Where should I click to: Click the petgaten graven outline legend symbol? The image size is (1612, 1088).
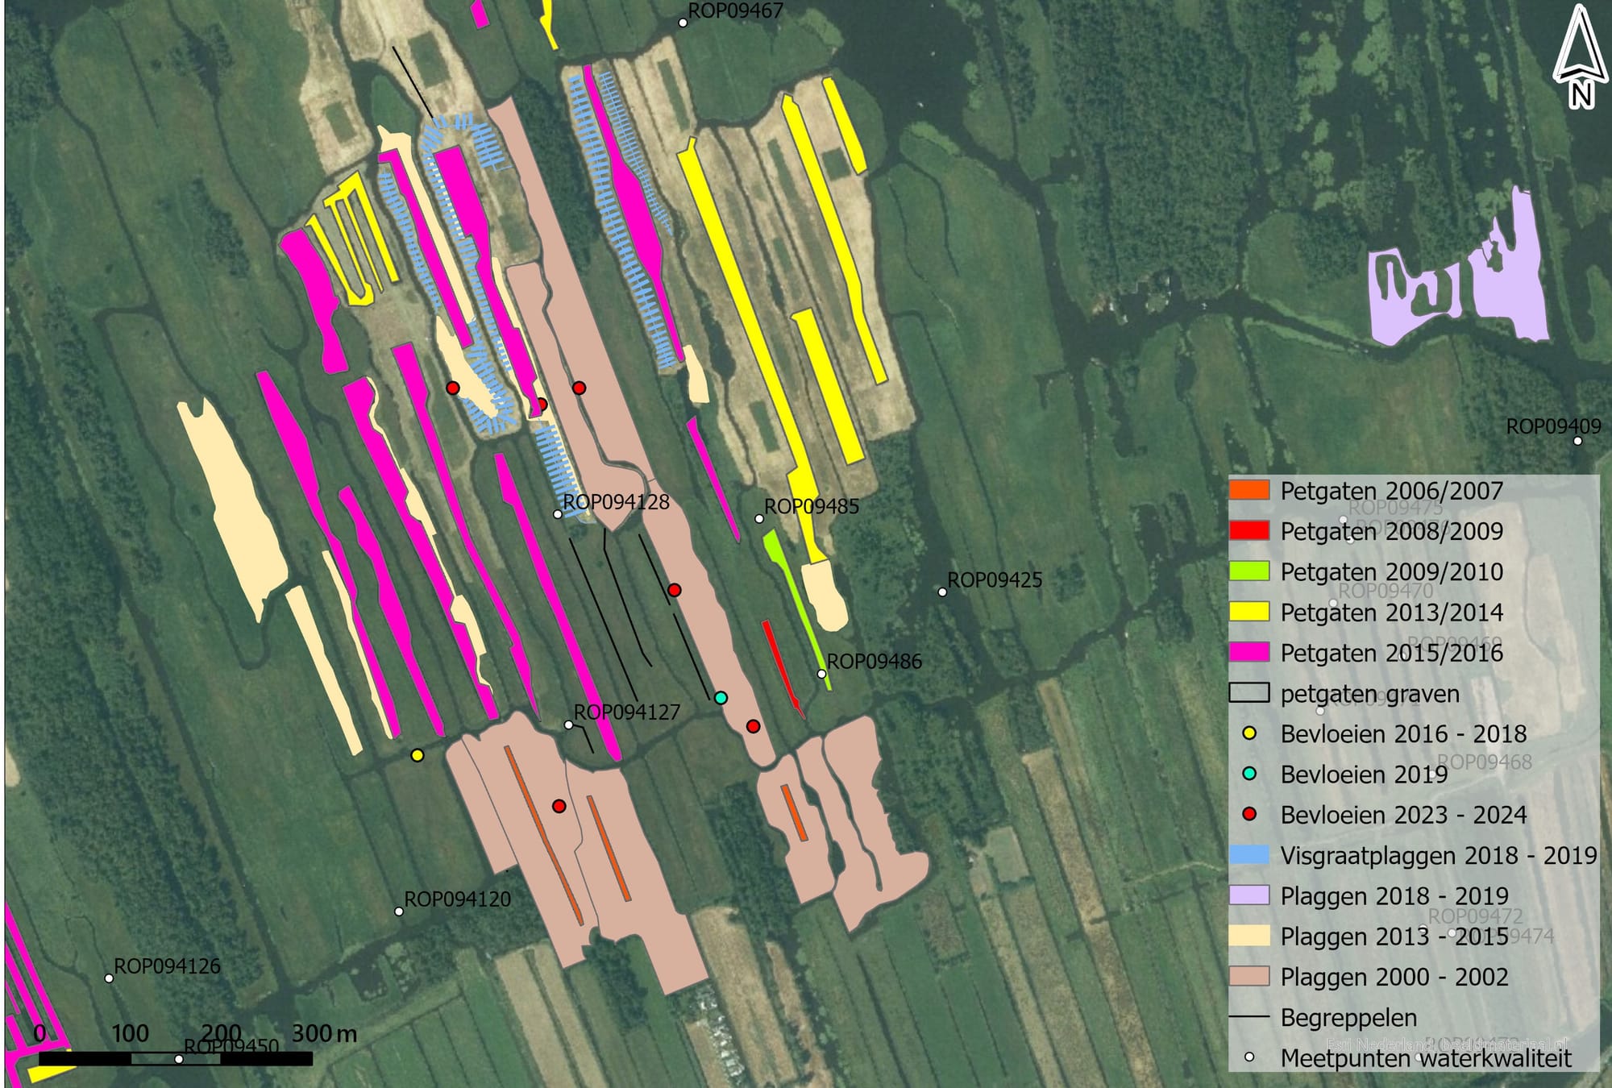[x=1249, y=692]
